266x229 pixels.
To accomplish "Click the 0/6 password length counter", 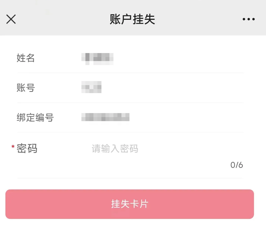I will [236, 165].
